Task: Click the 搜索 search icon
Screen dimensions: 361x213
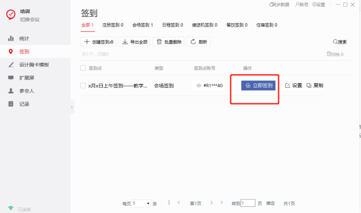Action: pos(335,42)
